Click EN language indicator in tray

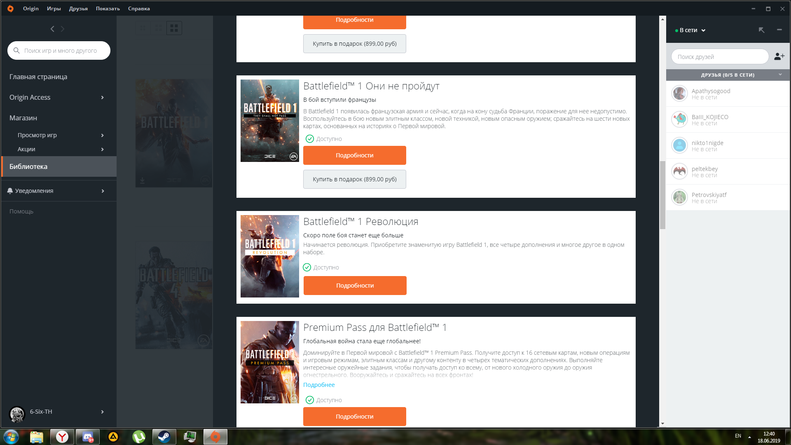pyautogui.click(x=738, y=436)
